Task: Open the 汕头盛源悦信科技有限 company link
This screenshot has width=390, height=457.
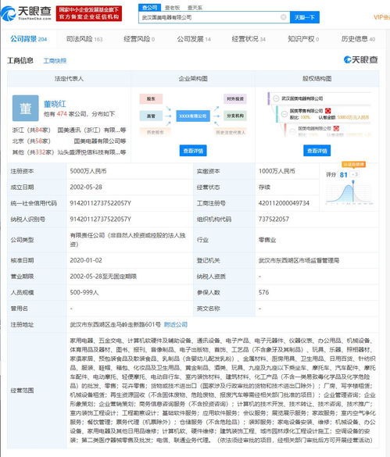Action: click(x=91, y=152)
